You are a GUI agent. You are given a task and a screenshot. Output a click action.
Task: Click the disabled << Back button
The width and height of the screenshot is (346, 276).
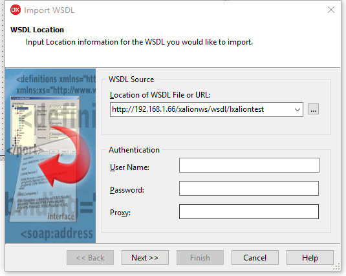pos(90,257)
